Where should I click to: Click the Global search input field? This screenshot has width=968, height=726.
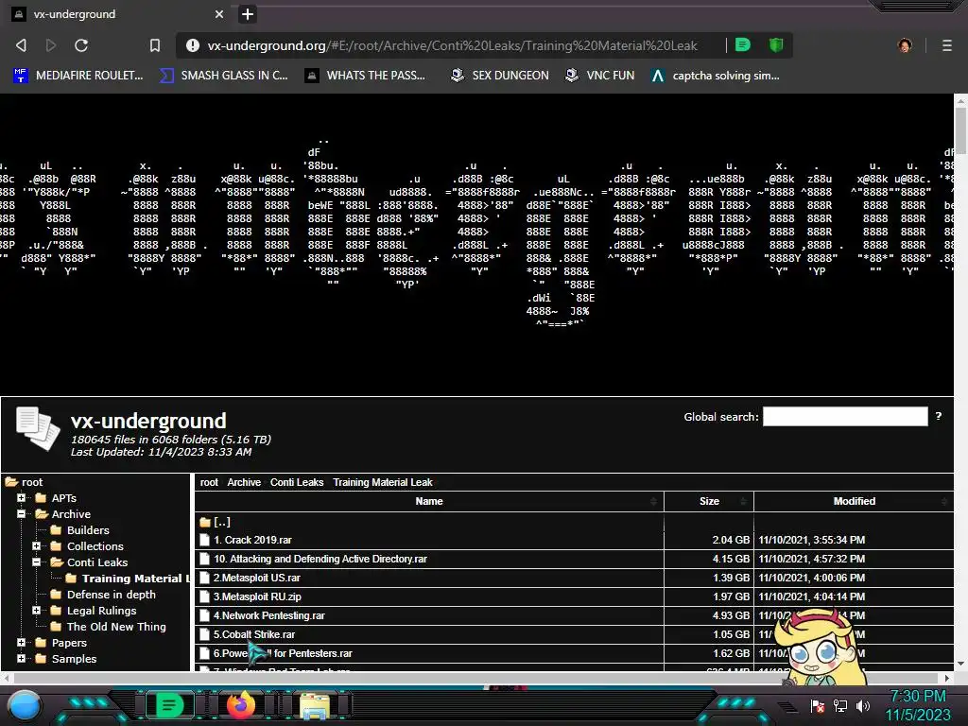pyautogui.click(x=845, y=417)
